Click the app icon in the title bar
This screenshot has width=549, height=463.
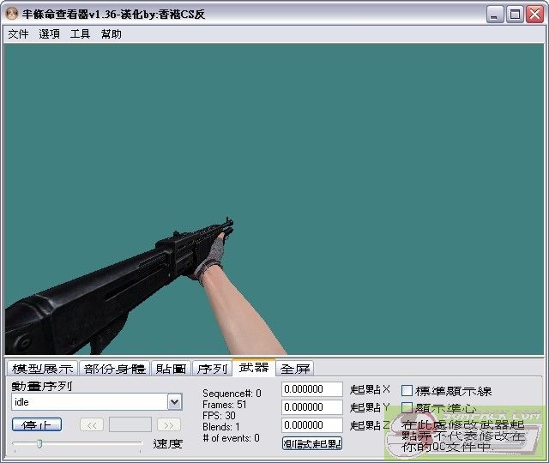click(12, 14)
